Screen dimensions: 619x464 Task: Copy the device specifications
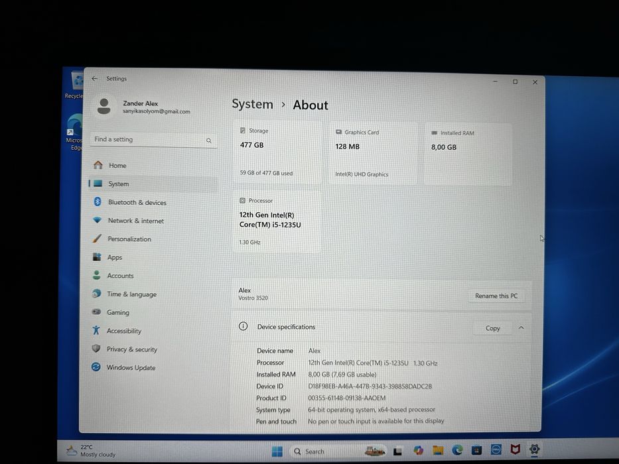493,328
